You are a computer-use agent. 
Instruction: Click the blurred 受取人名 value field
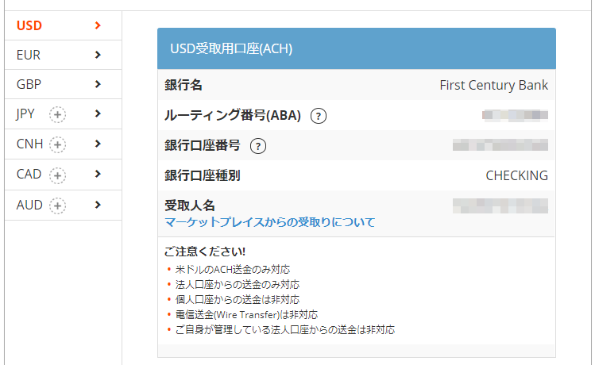click(x=500, y=206)
